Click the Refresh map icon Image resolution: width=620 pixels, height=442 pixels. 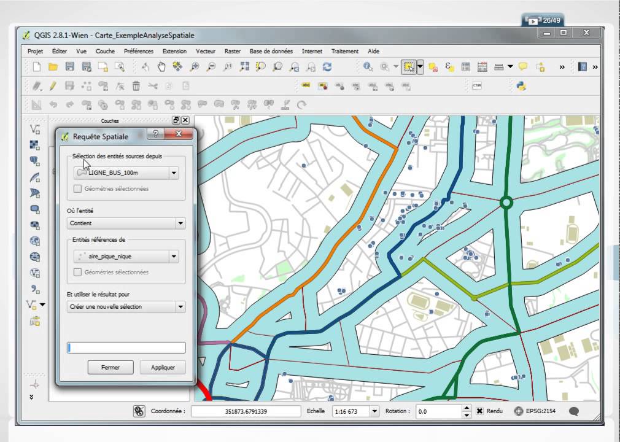[x=327, y=67]
